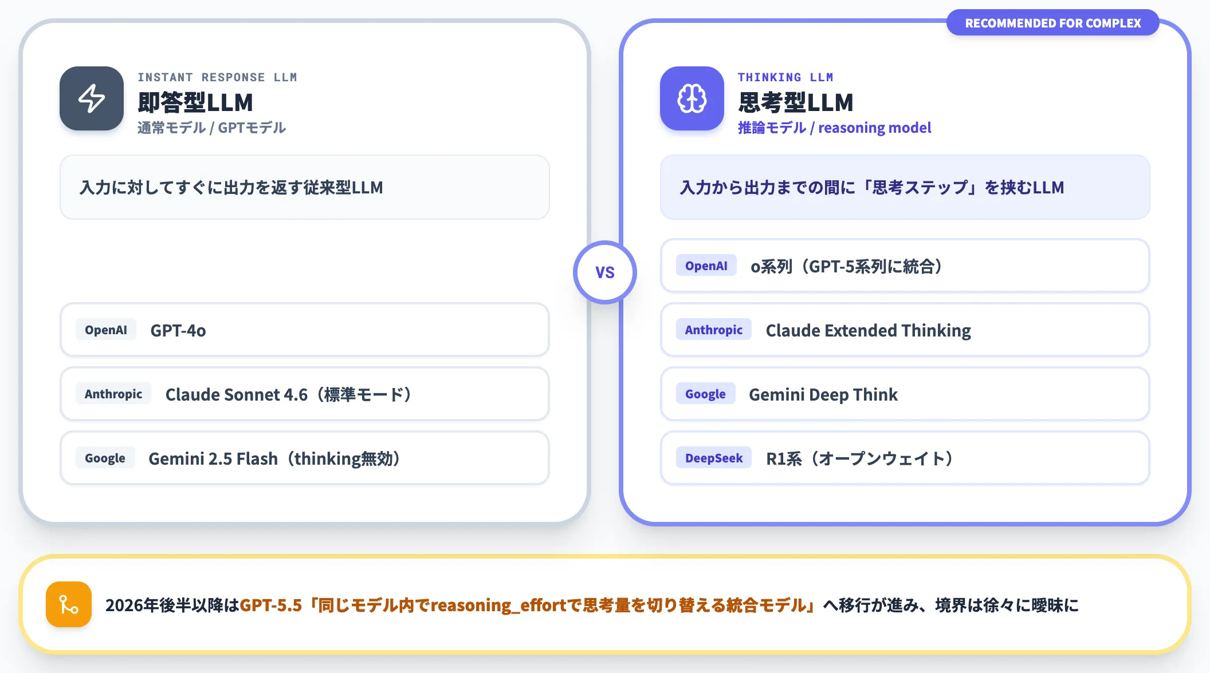This screenshot has height=673, width=1210.
Task: Select the R1系（オープンウェイト） row
Action: 905,458
